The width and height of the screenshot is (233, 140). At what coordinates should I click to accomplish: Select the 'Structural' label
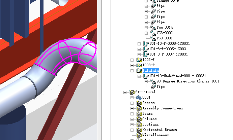click(x=145, y=92)
